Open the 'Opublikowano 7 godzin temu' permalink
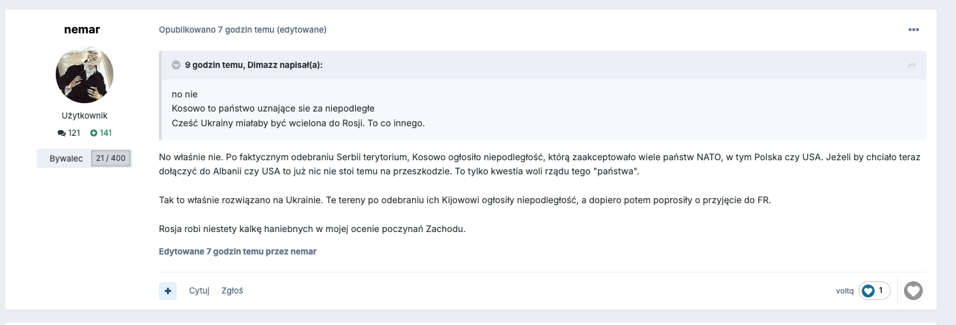 [x=217, y=29]
